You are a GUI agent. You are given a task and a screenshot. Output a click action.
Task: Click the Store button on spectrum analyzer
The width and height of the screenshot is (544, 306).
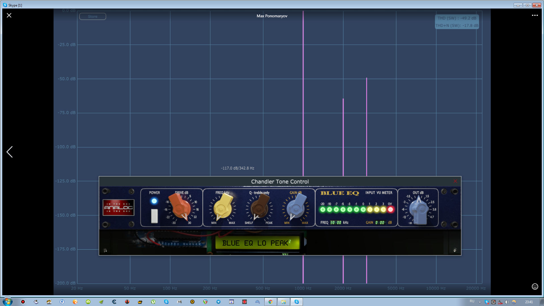(x=93, y=16)
